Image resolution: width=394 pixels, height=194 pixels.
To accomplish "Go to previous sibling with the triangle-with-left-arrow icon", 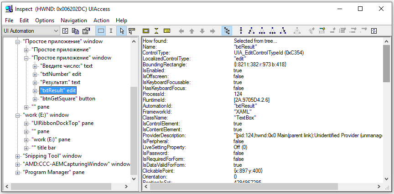I will (262, 31).
